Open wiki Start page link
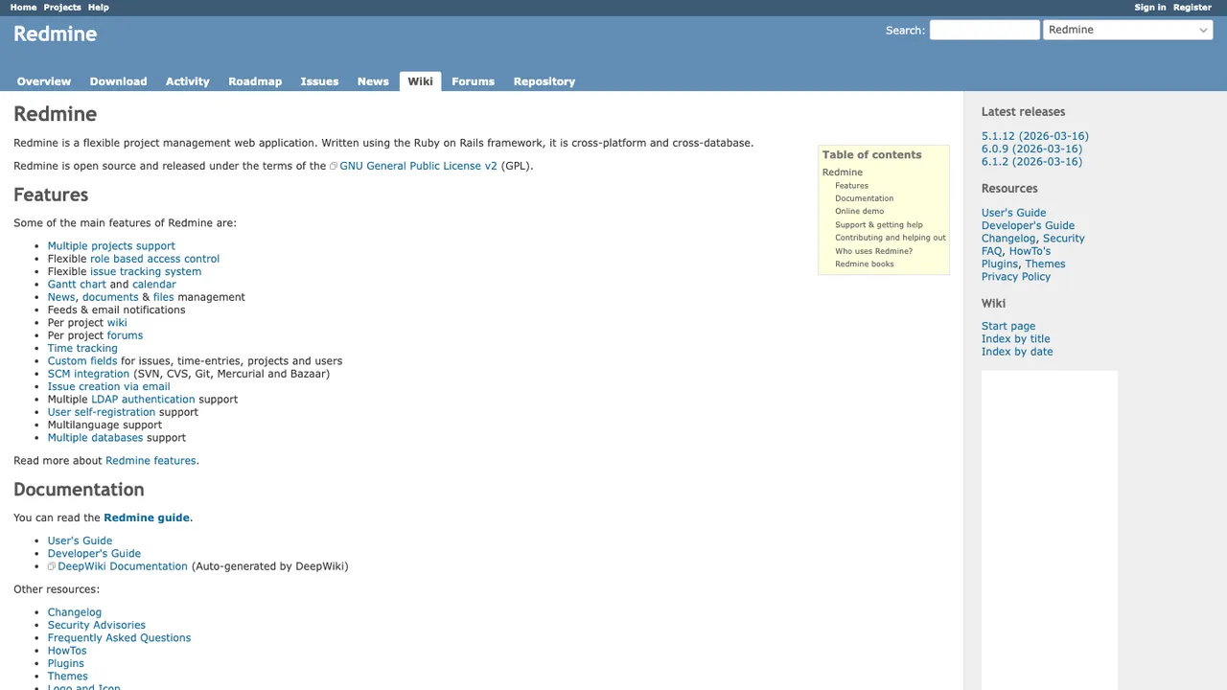This screenshot has width=1227, height=690. tap(1008, 327)
